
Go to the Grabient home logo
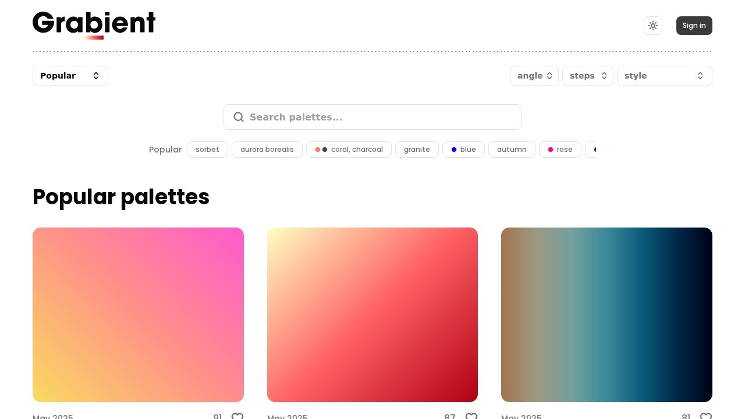94,25
